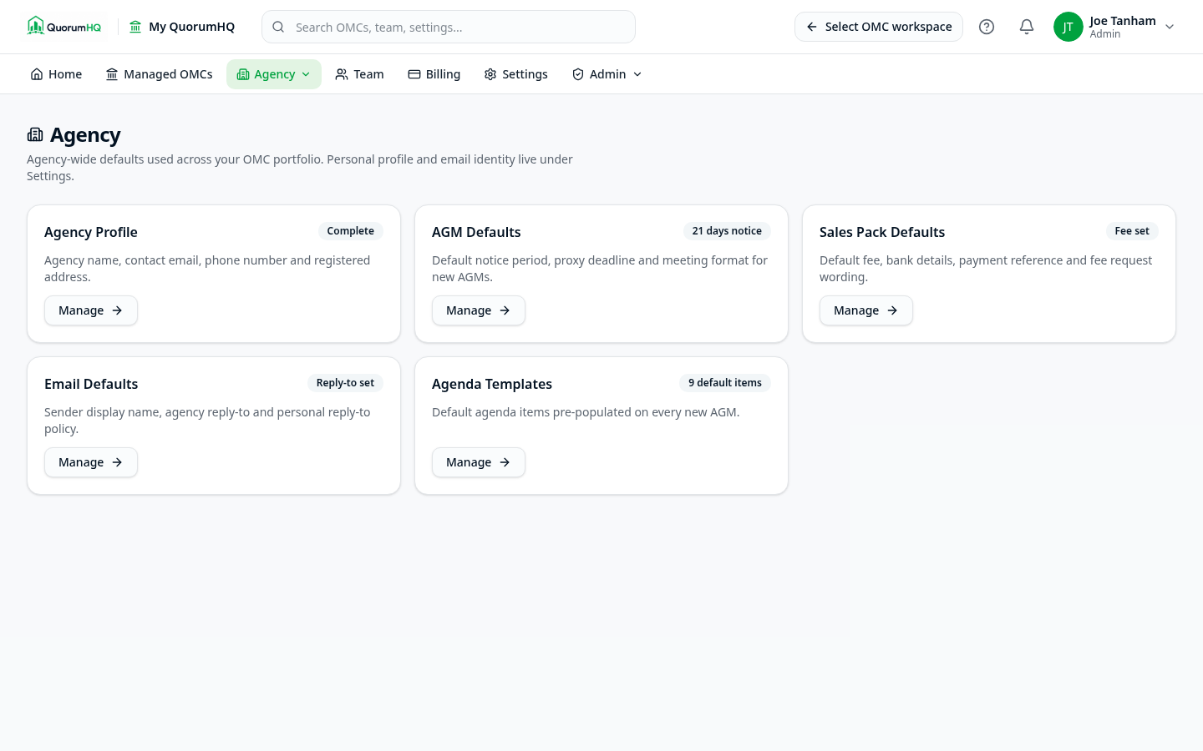The width and height of the screenshot is (1203, 751).
Task: Click the 9 default items badge
Action: [x=725, y=383]
